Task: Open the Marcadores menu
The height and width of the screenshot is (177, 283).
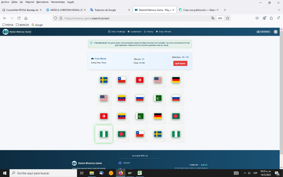Action: pos(42,2)
